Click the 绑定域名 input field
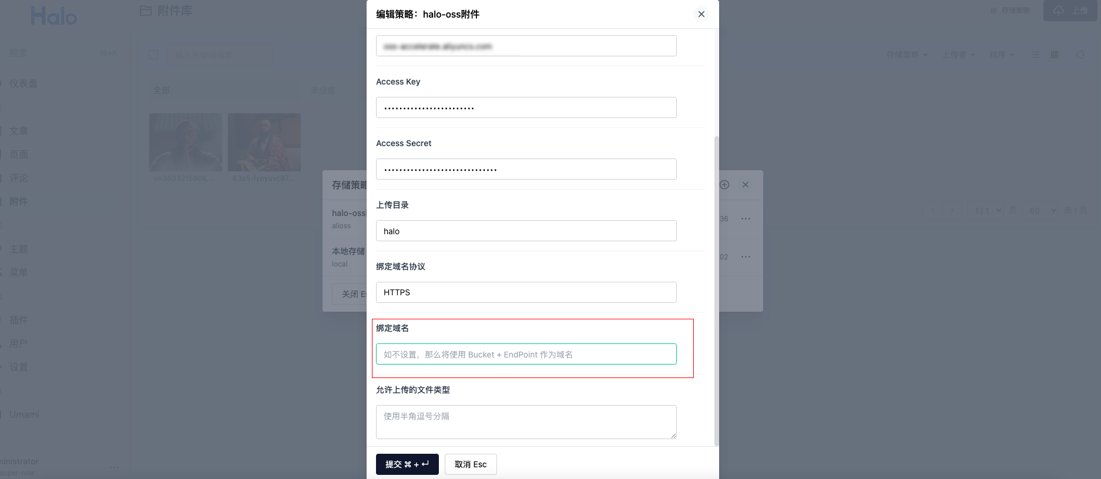Viewport: 1101px width, 479px height. point(526,354)
